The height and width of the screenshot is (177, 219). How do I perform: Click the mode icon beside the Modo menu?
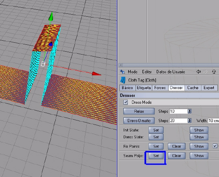pyautogui.click(x=123, y=72)
